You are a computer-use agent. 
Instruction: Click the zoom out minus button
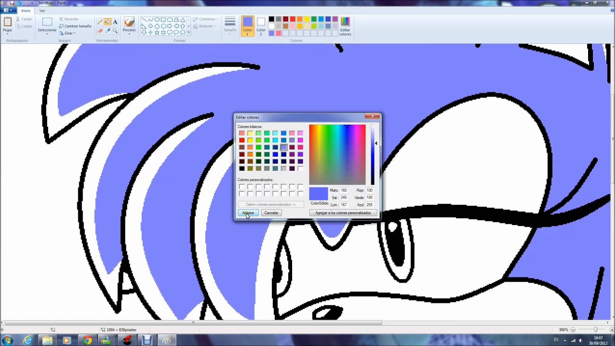(573, 330)
